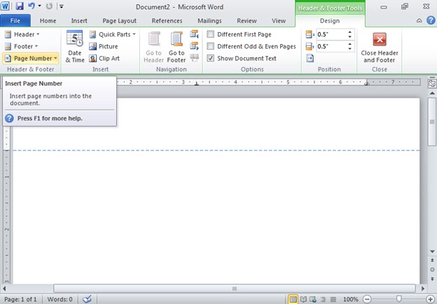Click the Next Section navigation icon
Screen dimensions: 437x304
pos(194,46)
